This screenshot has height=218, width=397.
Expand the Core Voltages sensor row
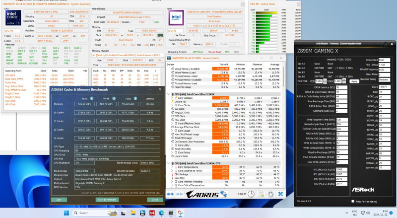pyautogui.click(x=172, y=98)
